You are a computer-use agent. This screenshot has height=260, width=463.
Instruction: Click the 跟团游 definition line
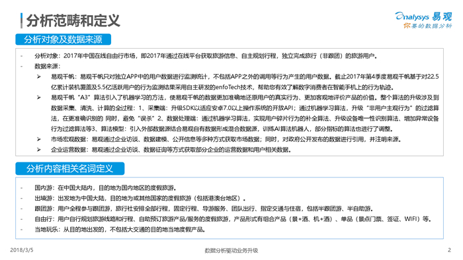point(204,209)
